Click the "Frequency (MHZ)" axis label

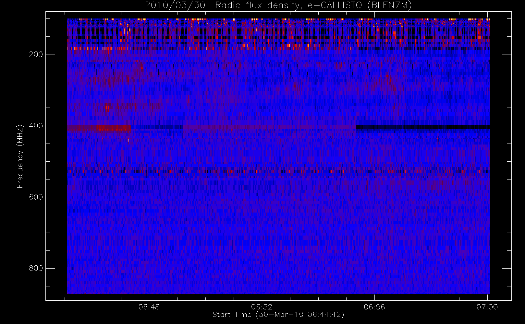pyautogui.click(x=20, y=156)
